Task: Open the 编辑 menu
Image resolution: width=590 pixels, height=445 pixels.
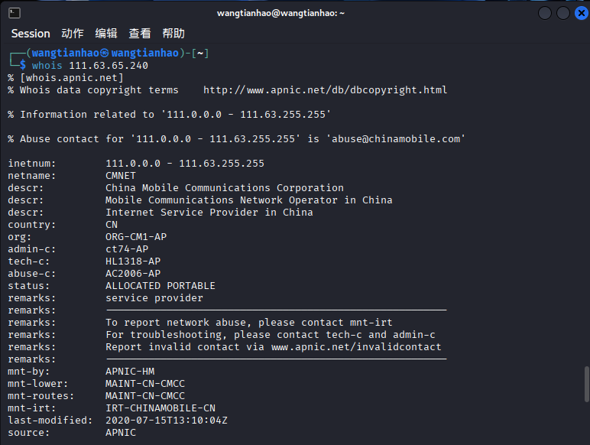Action: [106, 34]
